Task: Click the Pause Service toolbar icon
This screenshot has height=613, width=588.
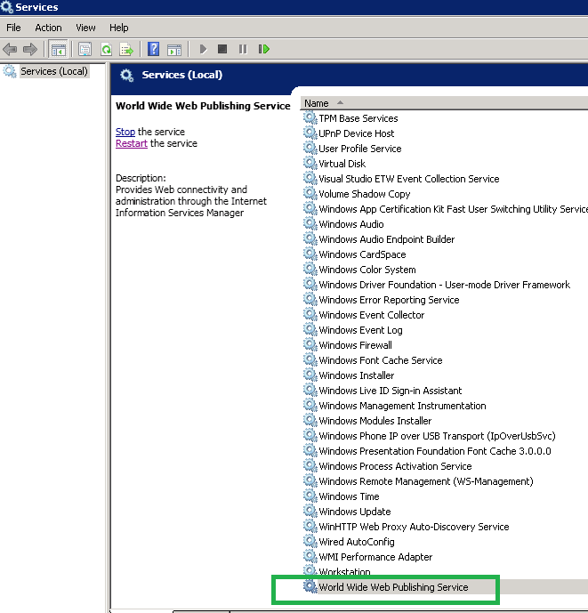Action: point(243,49)
